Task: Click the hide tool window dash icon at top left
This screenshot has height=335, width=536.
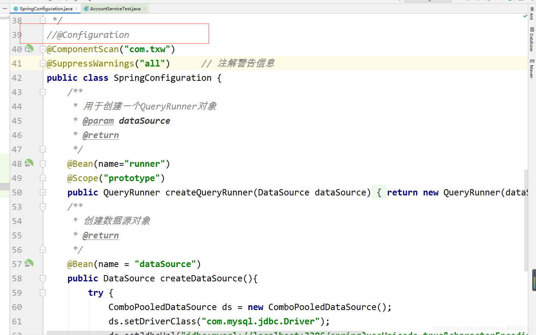Action: (5, 8)
